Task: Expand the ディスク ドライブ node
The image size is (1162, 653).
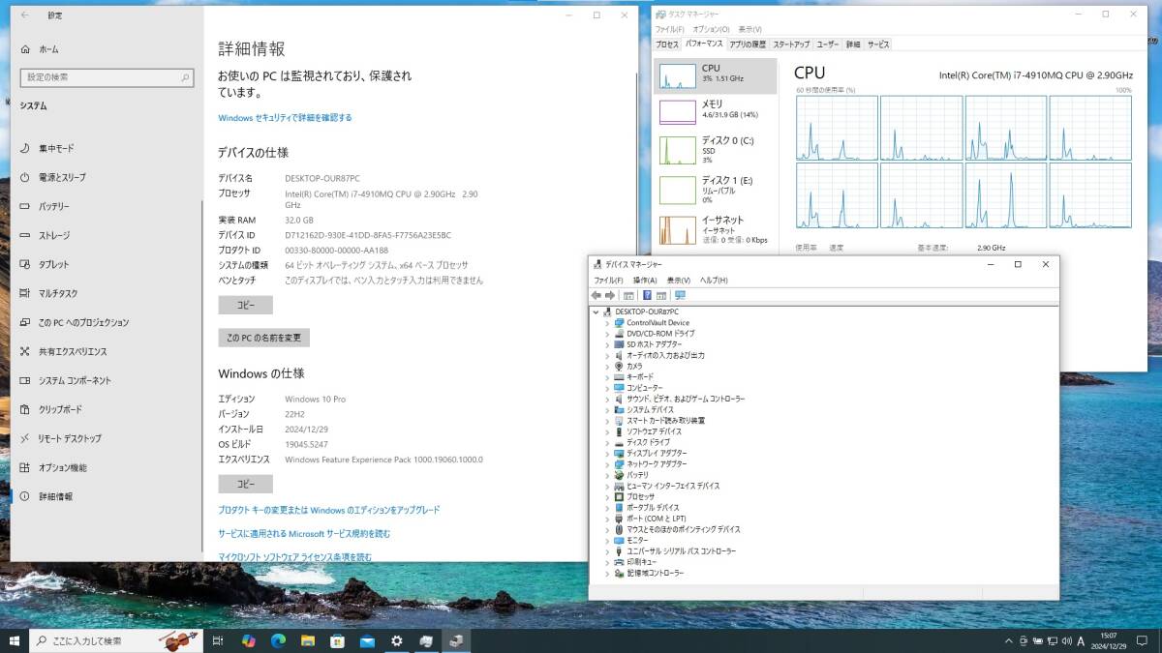Action: pos(608,442)
